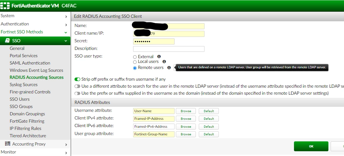Open SAML Authentication page

click(x=30, y=63)
